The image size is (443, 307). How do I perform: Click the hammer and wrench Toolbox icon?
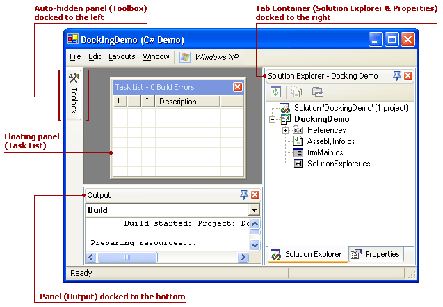[74, 78]
